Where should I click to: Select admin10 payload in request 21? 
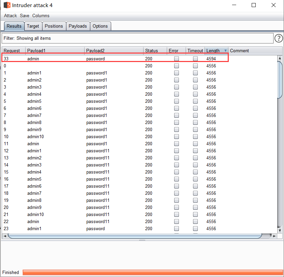(x=35, y=214)
